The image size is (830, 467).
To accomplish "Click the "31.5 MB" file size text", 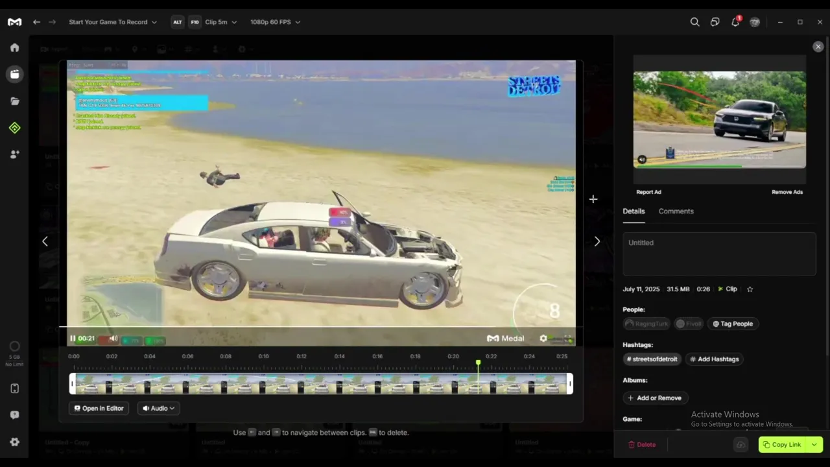I will (678, 289).
